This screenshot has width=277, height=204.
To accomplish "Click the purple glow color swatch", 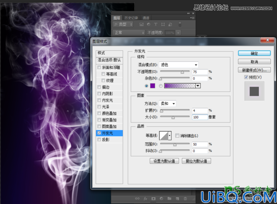I will 153,86.
